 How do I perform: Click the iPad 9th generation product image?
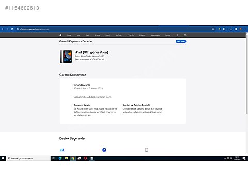pos(66,56)
